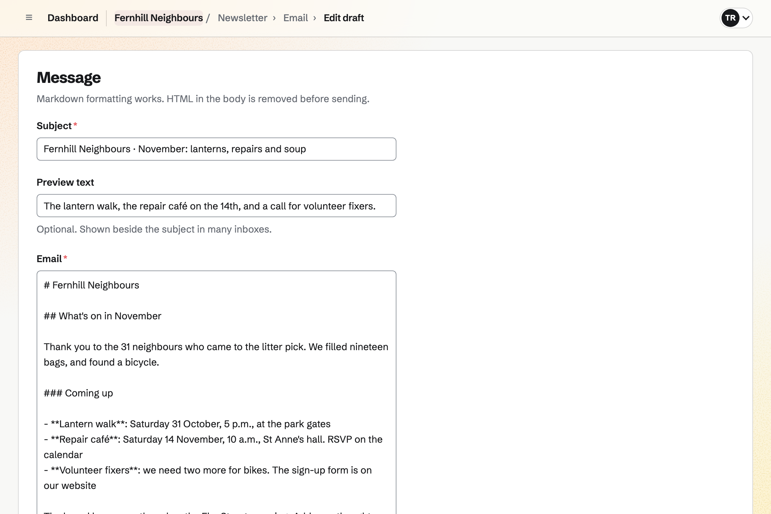Screen dimensions: 771x514
Task: Click the Subject field label
Action: click(54, 126)
